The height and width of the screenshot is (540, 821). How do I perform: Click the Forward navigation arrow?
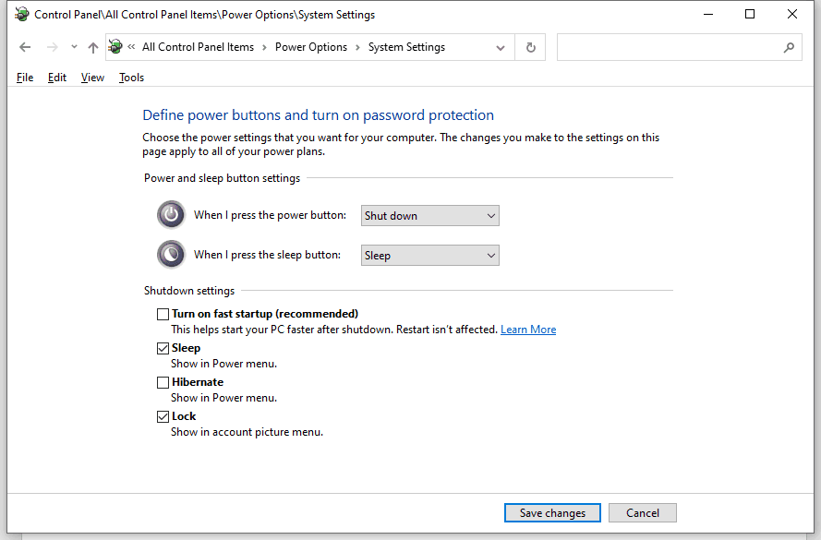point(52,48)
